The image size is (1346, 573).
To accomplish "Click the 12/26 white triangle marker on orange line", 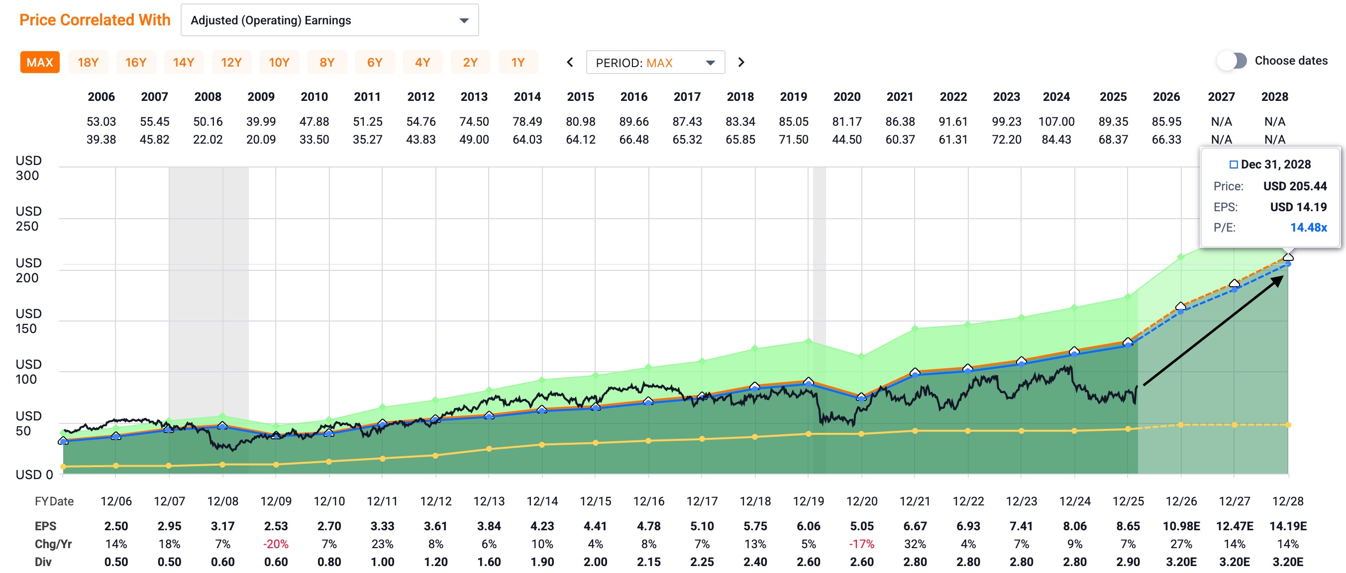I will [1180, 306].
